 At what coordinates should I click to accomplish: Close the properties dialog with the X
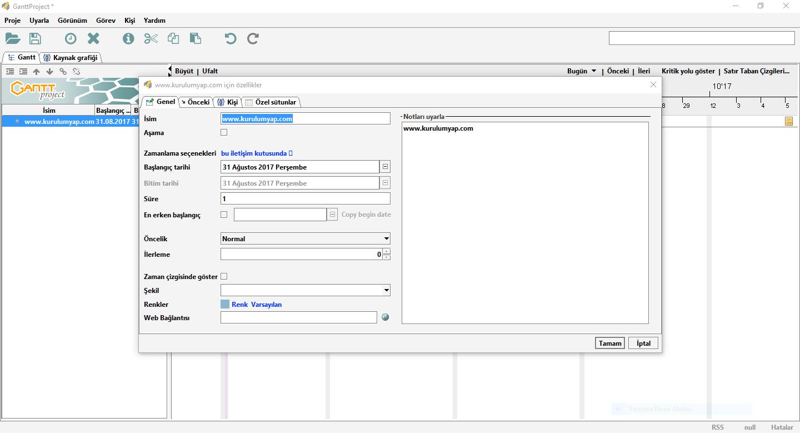point(653,84)
